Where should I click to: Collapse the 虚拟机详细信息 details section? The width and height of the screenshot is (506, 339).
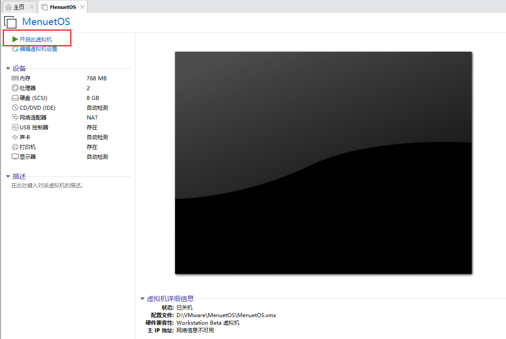(142, 299)
